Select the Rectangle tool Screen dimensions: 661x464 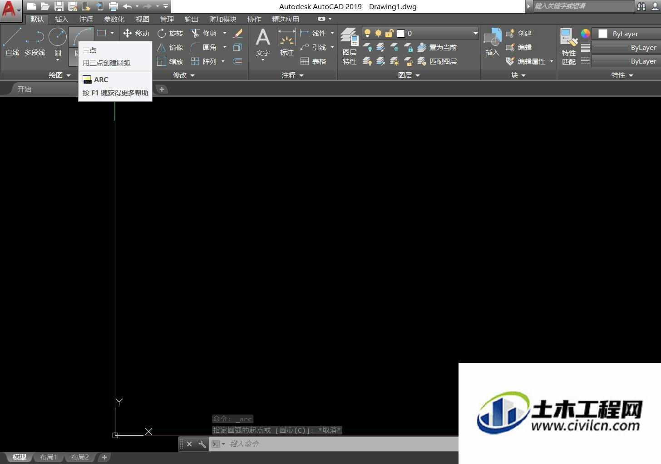(x=102, y=33)
